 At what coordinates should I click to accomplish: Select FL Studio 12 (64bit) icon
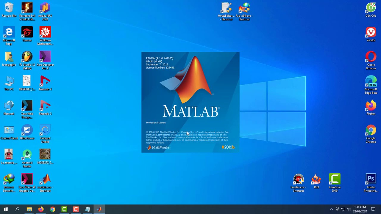pos(27,61)
